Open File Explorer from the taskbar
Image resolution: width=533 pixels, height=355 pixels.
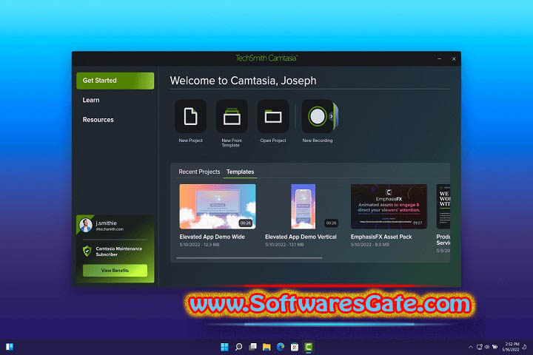pyautogui.click(x=266, y=347)
